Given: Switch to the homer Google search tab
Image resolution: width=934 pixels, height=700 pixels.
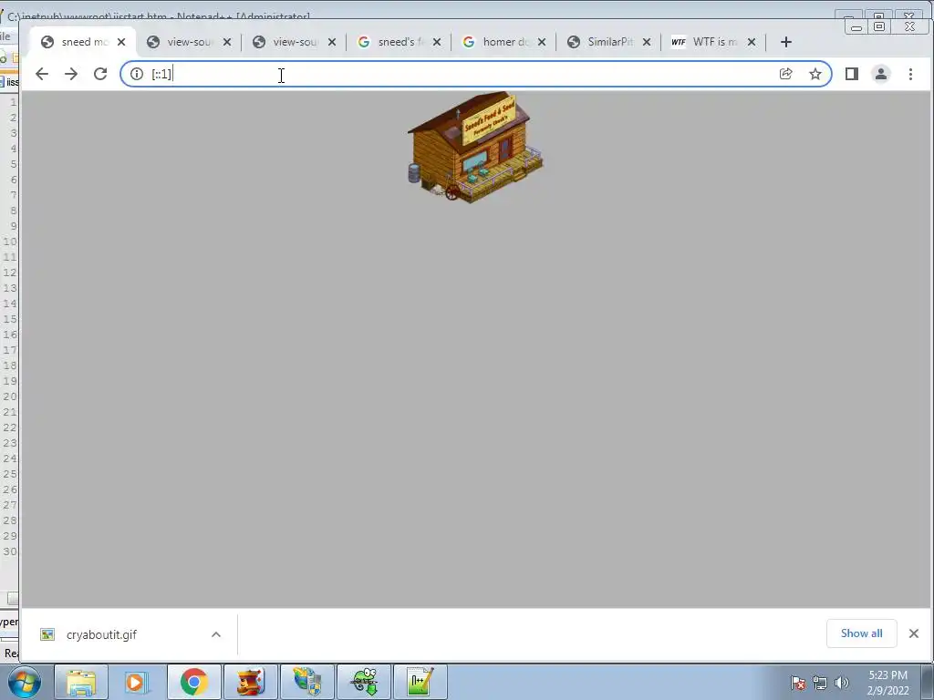Looking at the screenshot, I should coord(503,42).
